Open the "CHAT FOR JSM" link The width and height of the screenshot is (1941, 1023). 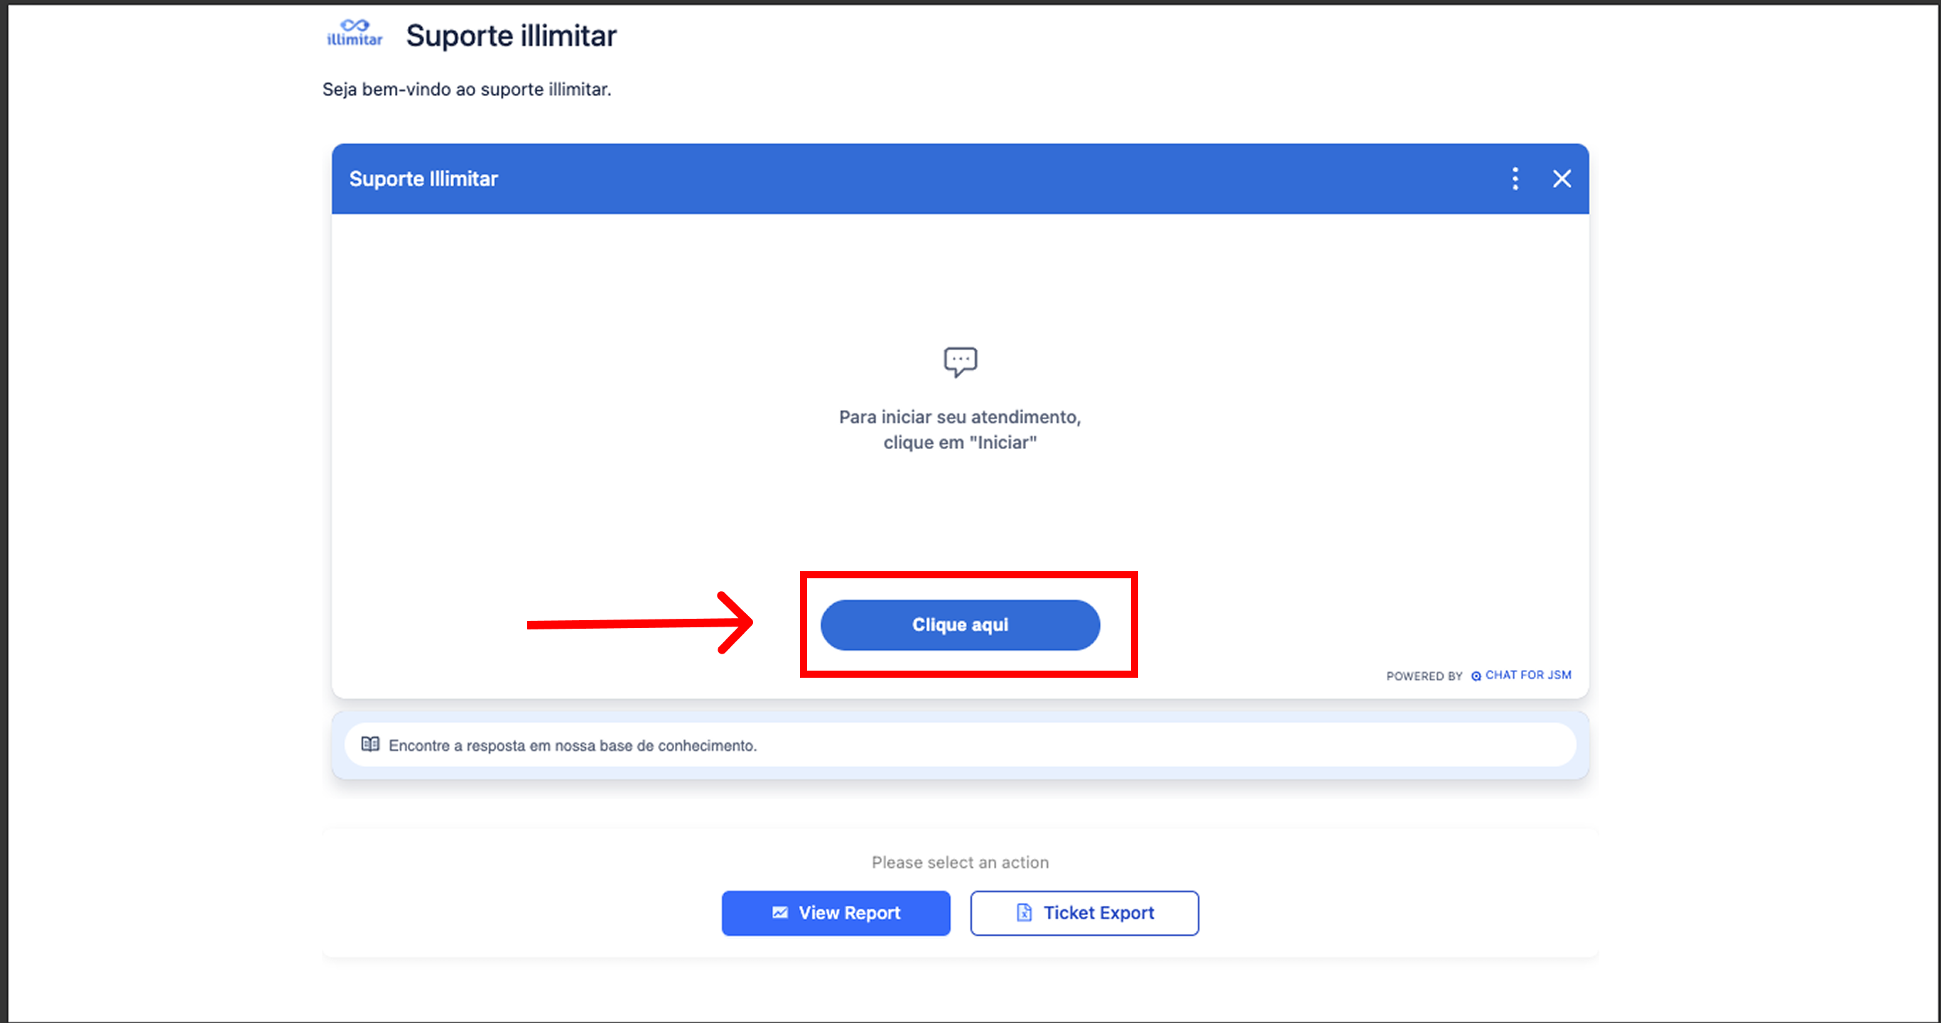coord(1528,675)
